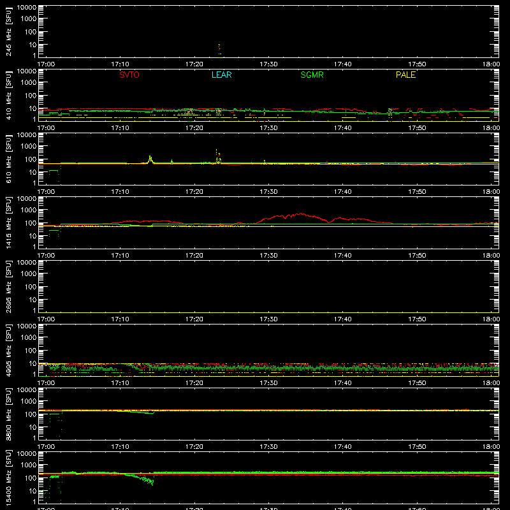Image resolution: width=510 pixels, height=510 pixels.
Task: Click the 410 MHz [SFU] axis title
Action: coord(8,95)
